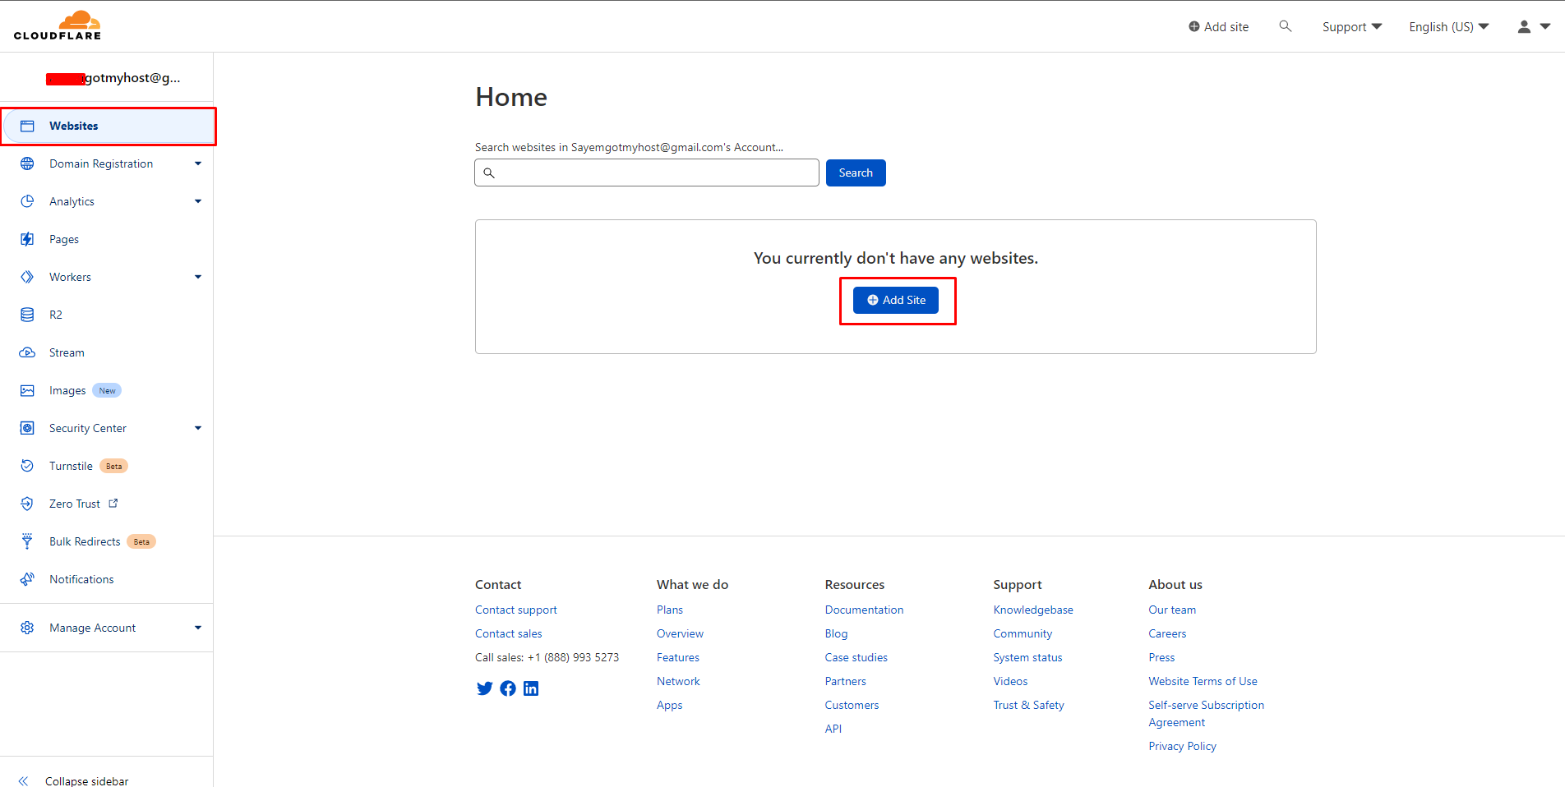Click the Cloudflare logo

[x=57, y=25]
